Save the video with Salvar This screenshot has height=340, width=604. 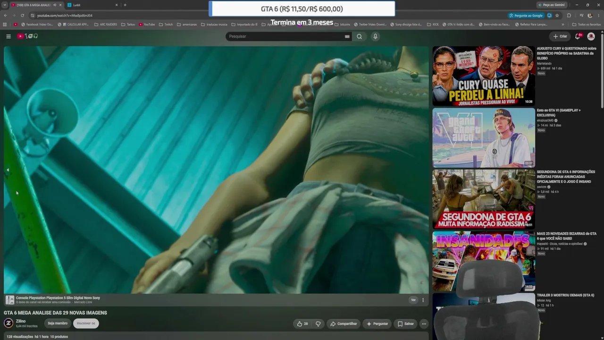click(x=406, y=324)
